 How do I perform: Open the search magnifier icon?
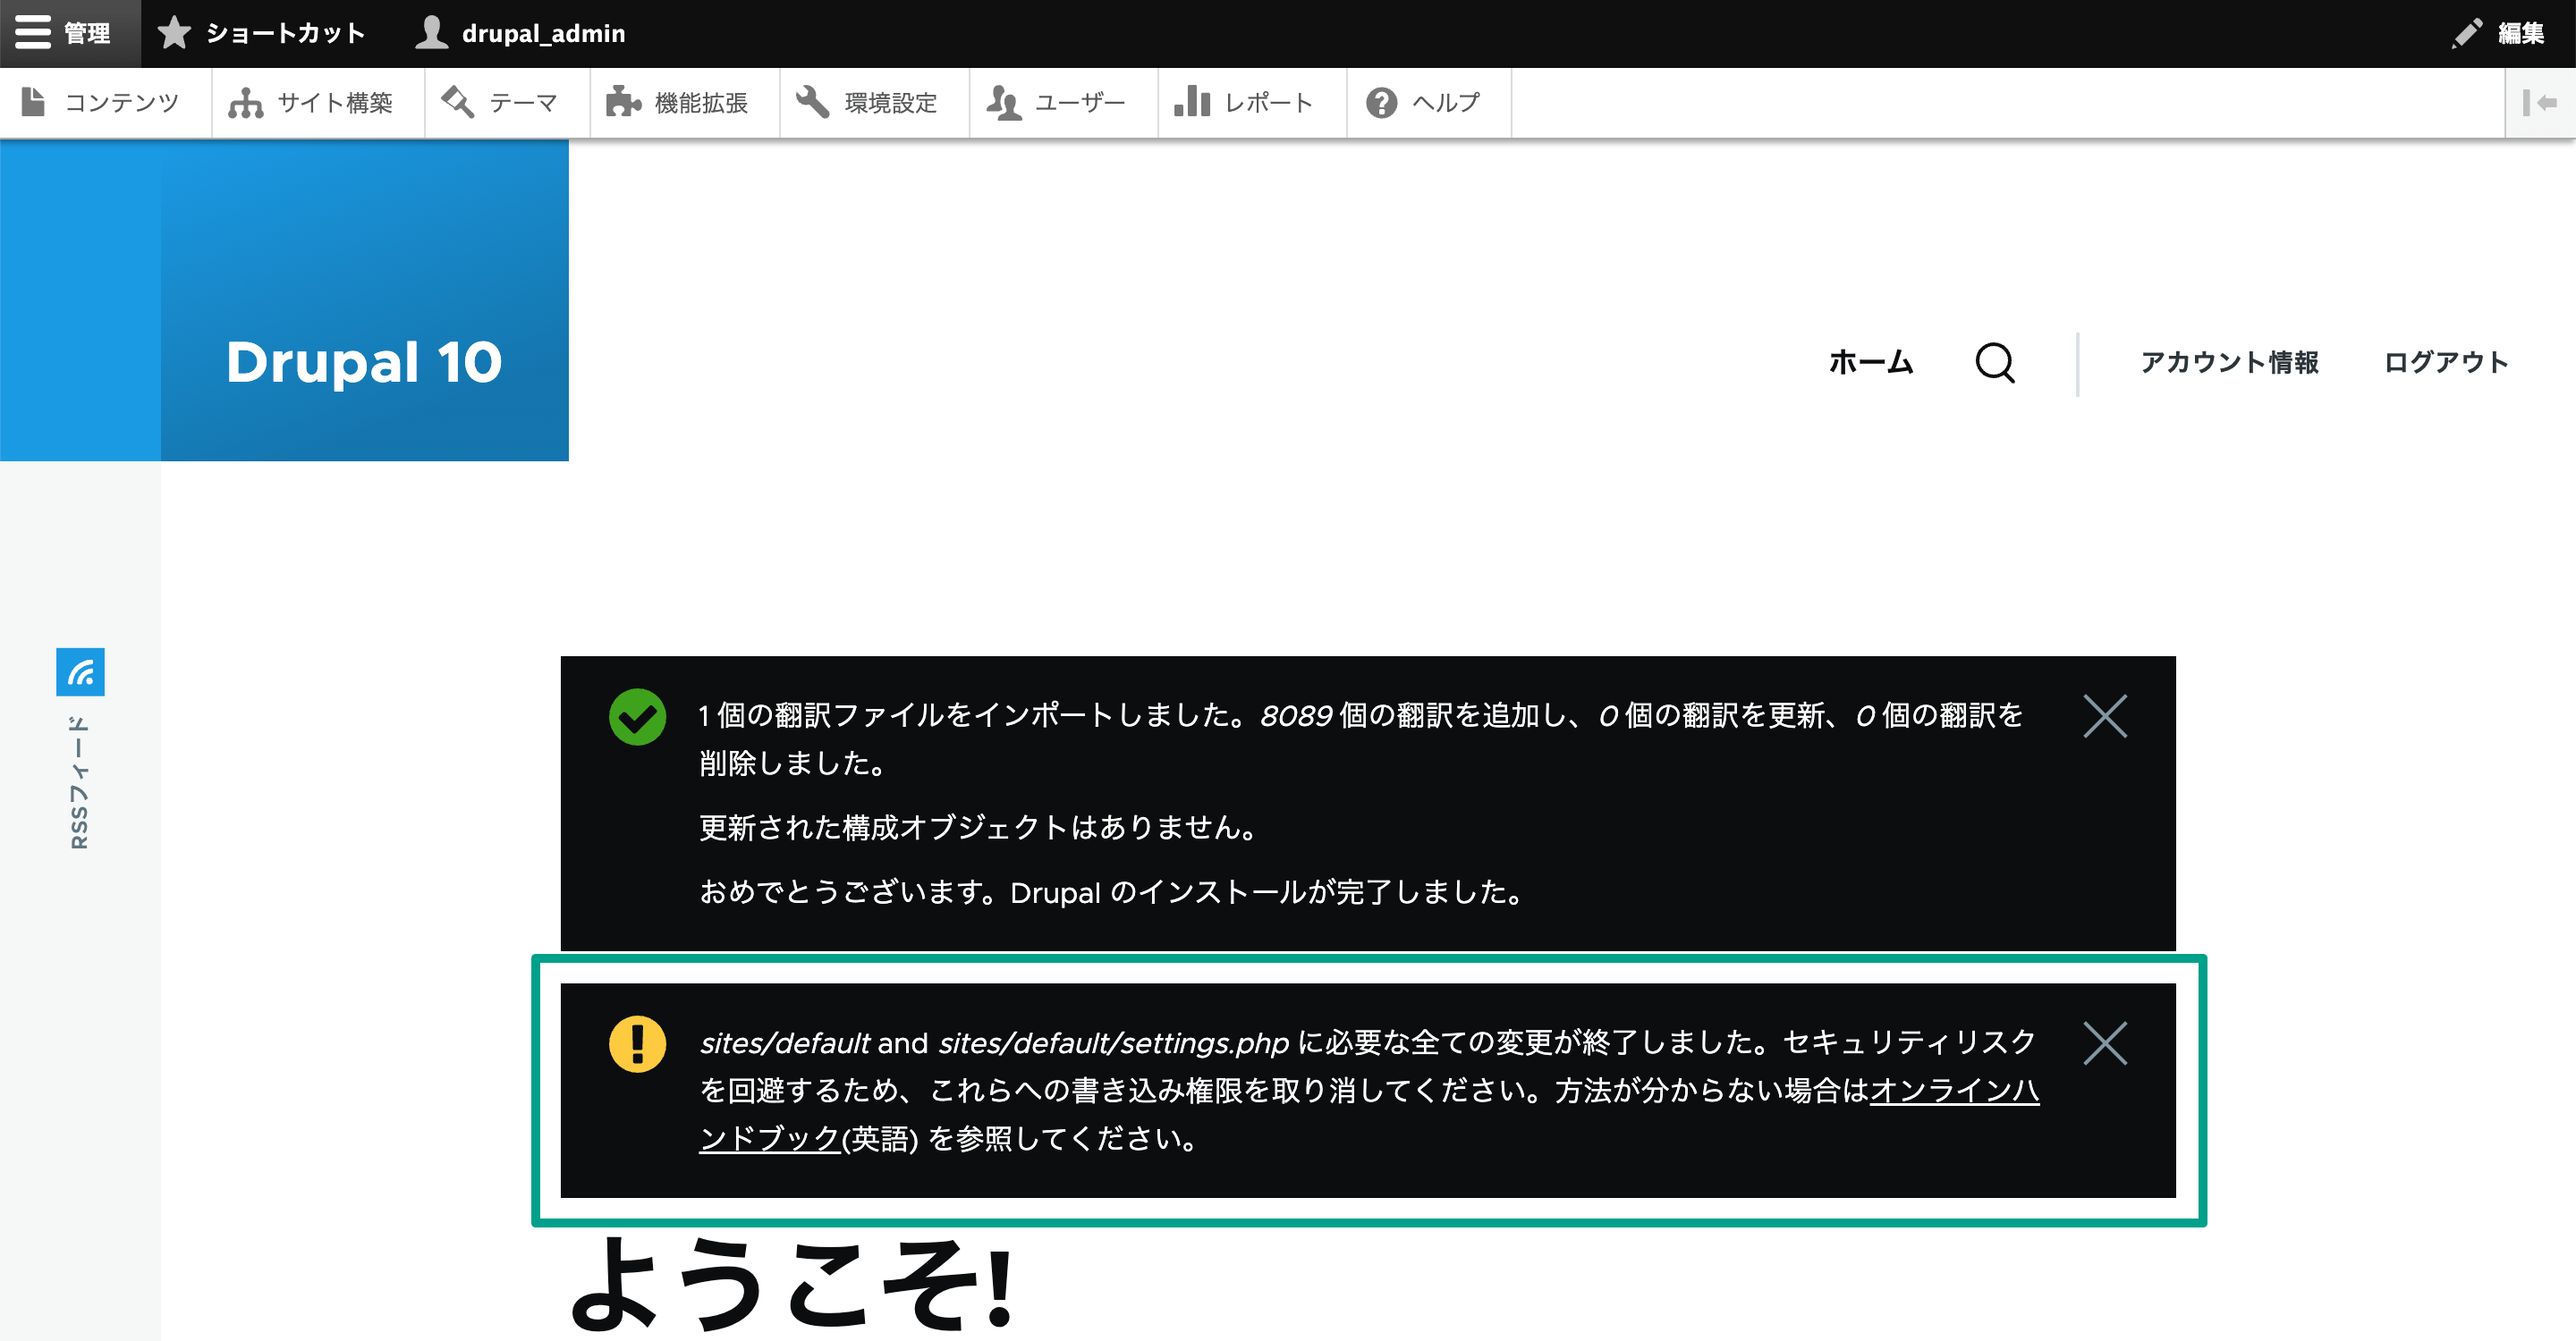pyautogui.click(x=1995, y=363)
